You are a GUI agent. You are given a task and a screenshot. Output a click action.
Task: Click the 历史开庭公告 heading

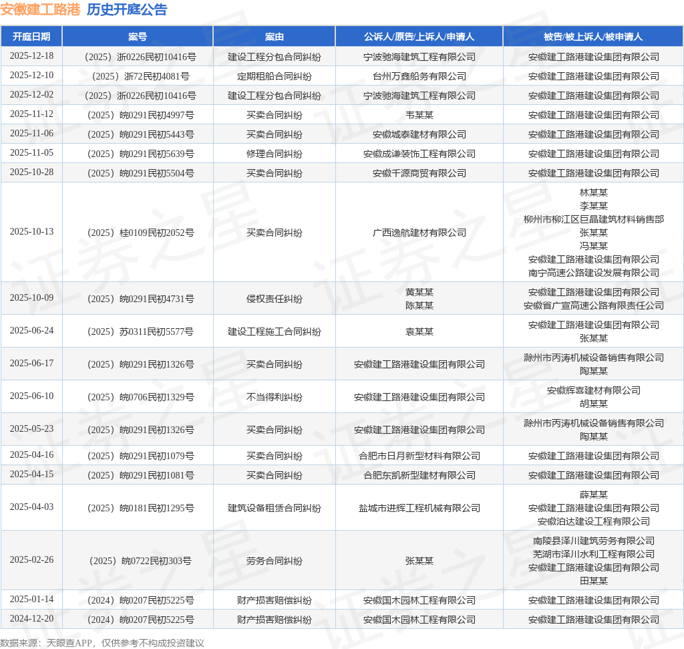pyautogui.click(x=127, y=9)
